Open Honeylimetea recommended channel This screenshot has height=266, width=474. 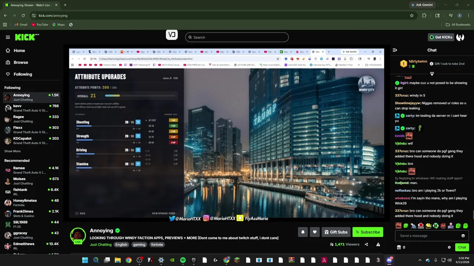pyautogui.click(x=31, y=202)
